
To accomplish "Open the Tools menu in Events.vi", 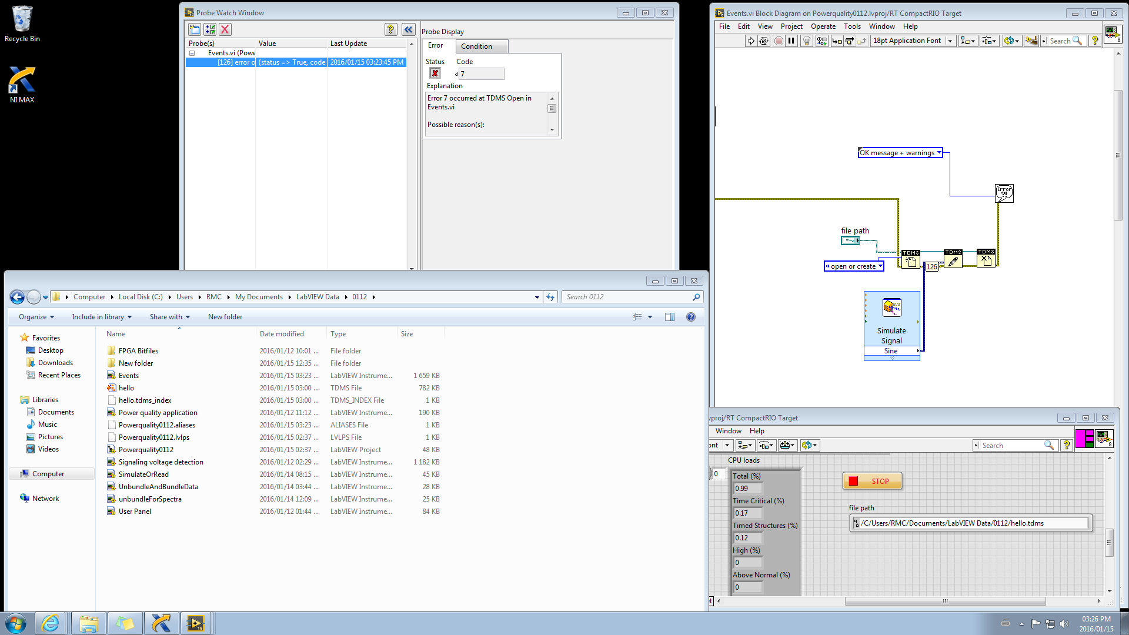I will point(852,26).
